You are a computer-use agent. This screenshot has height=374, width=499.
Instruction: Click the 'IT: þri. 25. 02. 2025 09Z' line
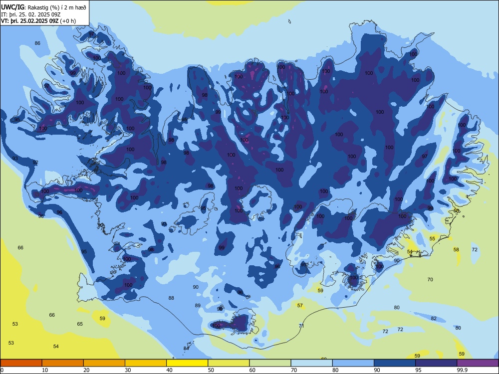[31, 14]
